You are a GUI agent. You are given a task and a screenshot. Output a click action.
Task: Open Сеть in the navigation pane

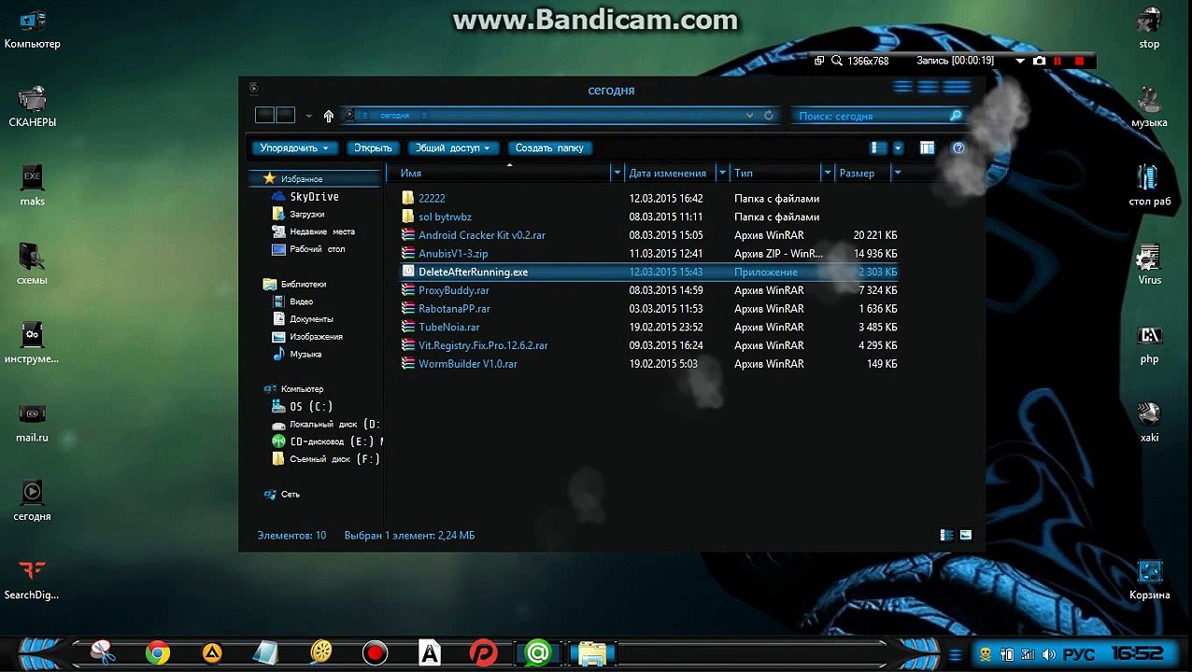pyautogui.click(x=291, y=494)
